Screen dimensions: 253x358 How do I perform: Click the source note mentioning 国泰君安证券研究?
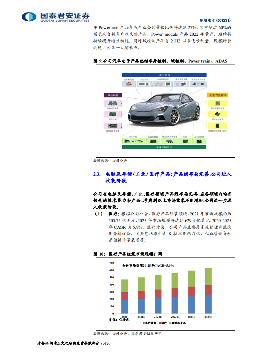(127, 333)
